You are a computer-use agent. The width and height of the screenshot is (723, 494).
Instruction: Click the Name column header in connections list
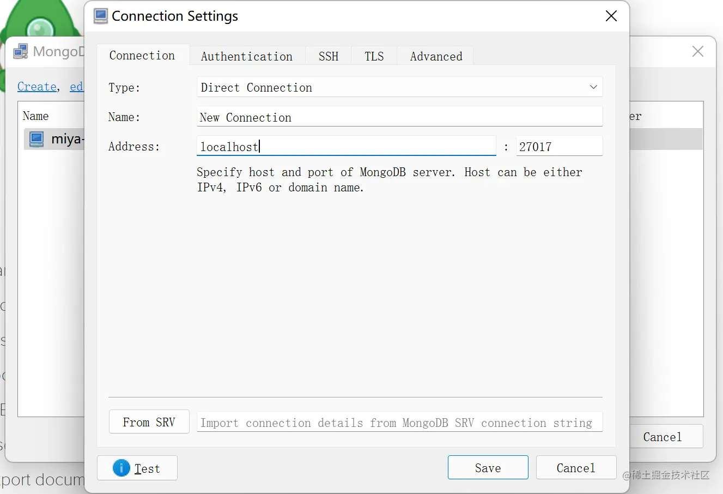point(35,116)
